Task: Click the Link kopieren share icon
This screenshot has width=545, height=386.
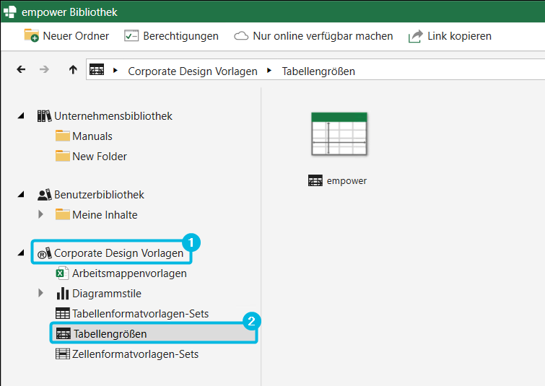Action: coord(415,36)
